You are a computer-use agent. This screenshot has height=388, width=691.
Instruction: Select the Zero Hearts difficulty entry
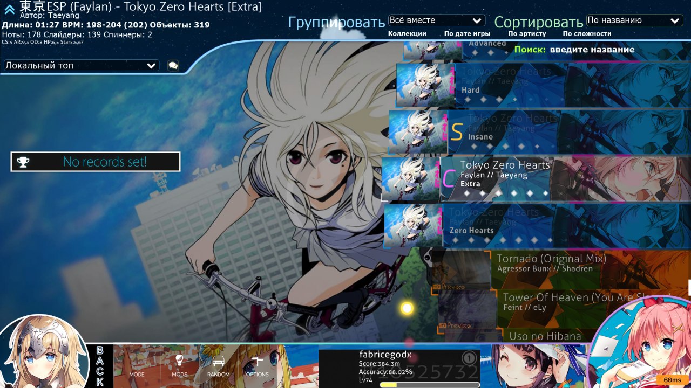(538, 226)
